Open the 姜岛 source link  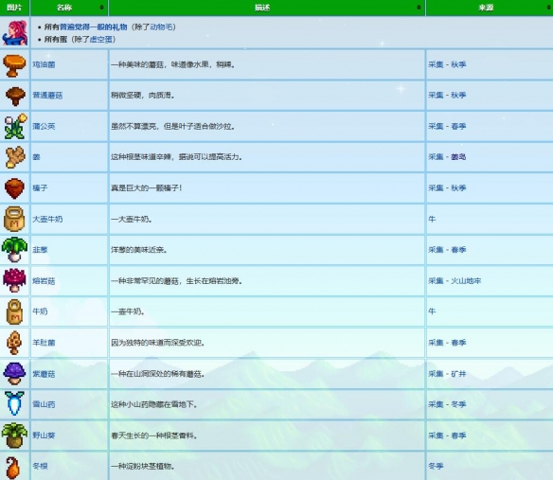point(458,157)
